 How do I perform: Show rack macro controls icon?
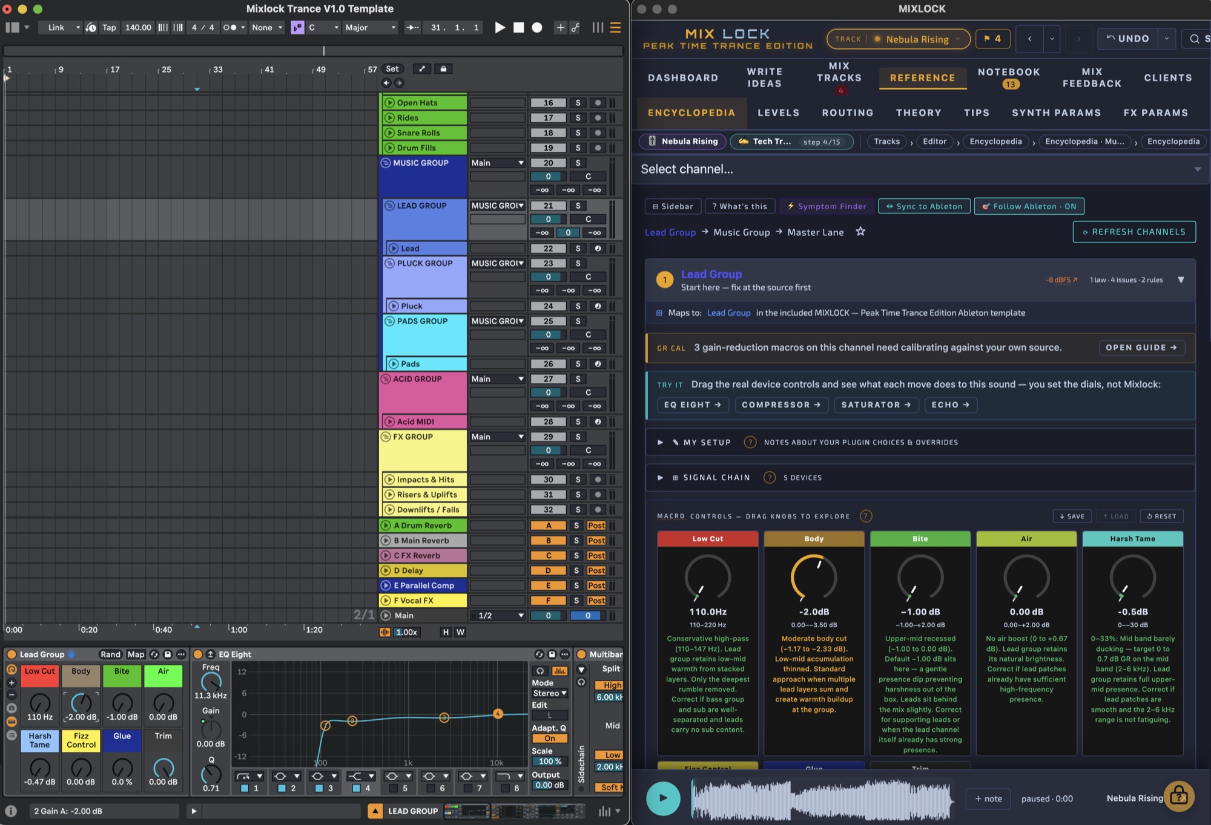point(12,670)
